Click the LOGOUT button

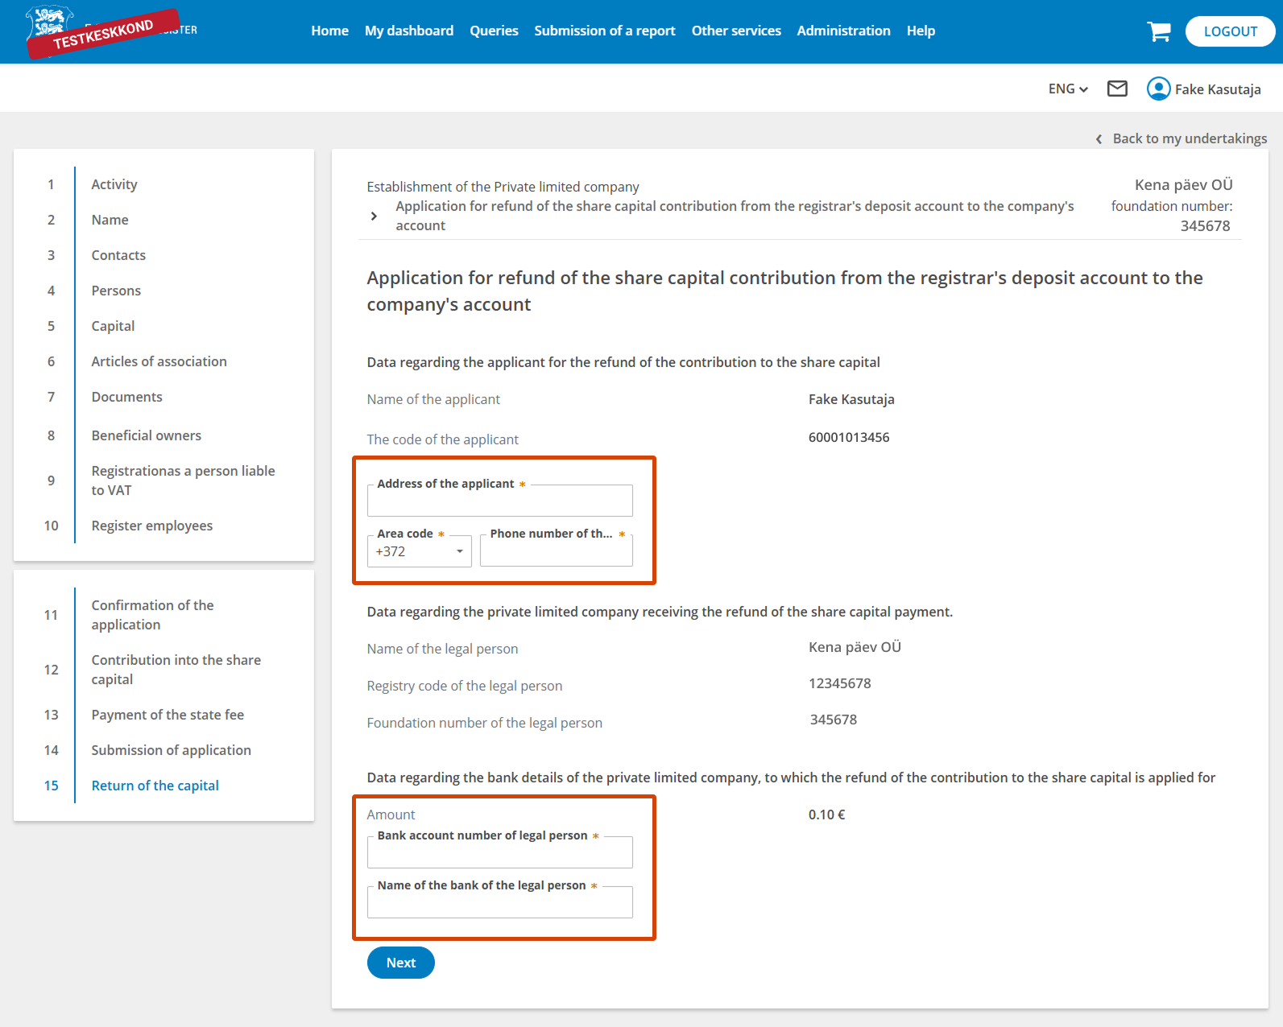pyautogui.click(x=1230, y=31)
